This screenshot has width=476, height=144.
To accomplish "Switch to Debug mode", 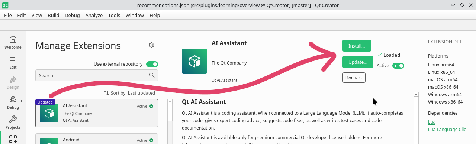I will [x=13, y=102].
